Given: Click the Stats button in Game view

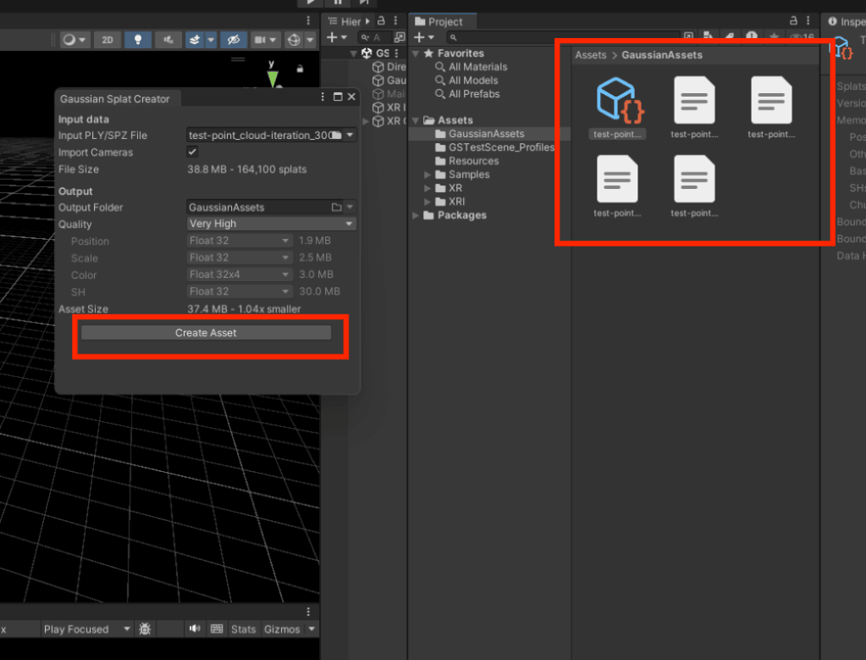Looking at the screenshot, I should 243,629.
